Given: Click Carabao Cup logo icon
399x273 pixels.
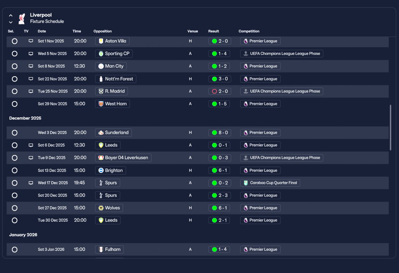Looking at the screenshot, I should click(x=246, y=183).
